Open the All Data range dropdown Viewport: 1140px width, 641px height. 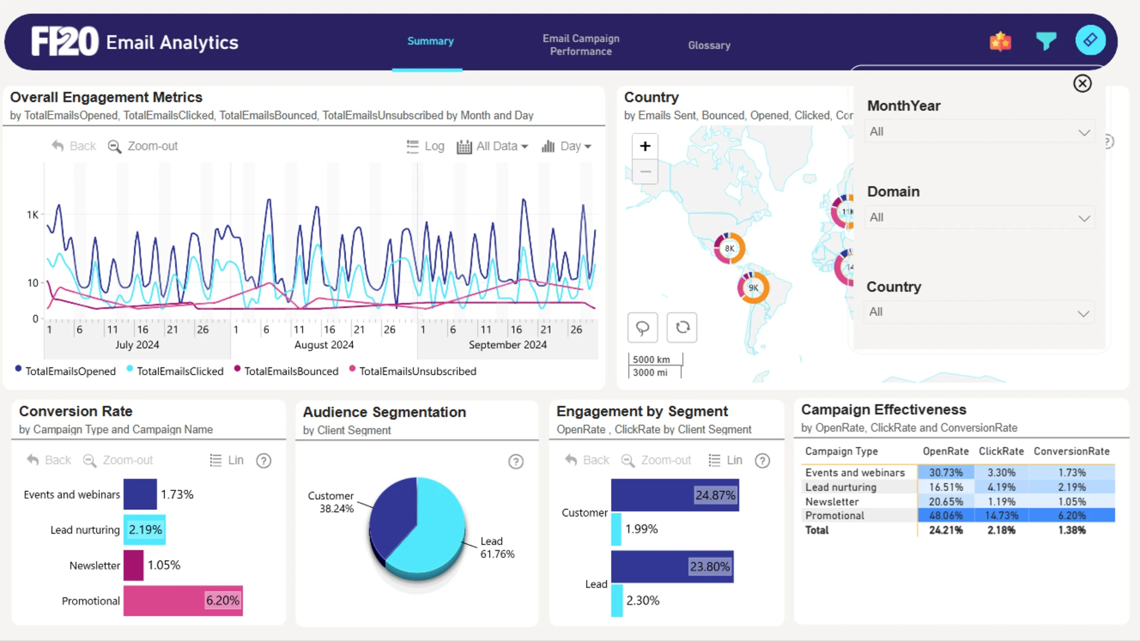point(492,146)
